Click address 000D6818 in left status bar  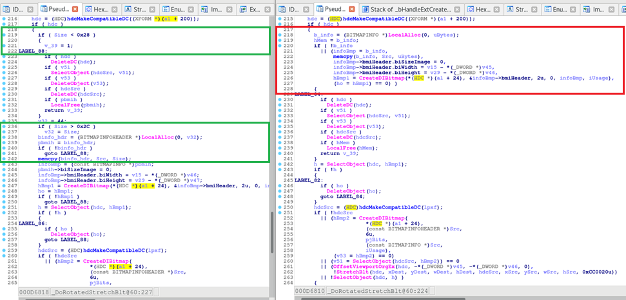33,292
